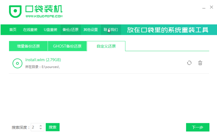The width and height of the screenshot is (217, 134).
Task: Click the search depth number field
Action: coord(34,127)
